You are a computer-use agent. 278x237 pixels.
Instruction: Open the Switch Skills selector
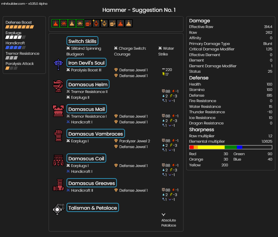82,41
